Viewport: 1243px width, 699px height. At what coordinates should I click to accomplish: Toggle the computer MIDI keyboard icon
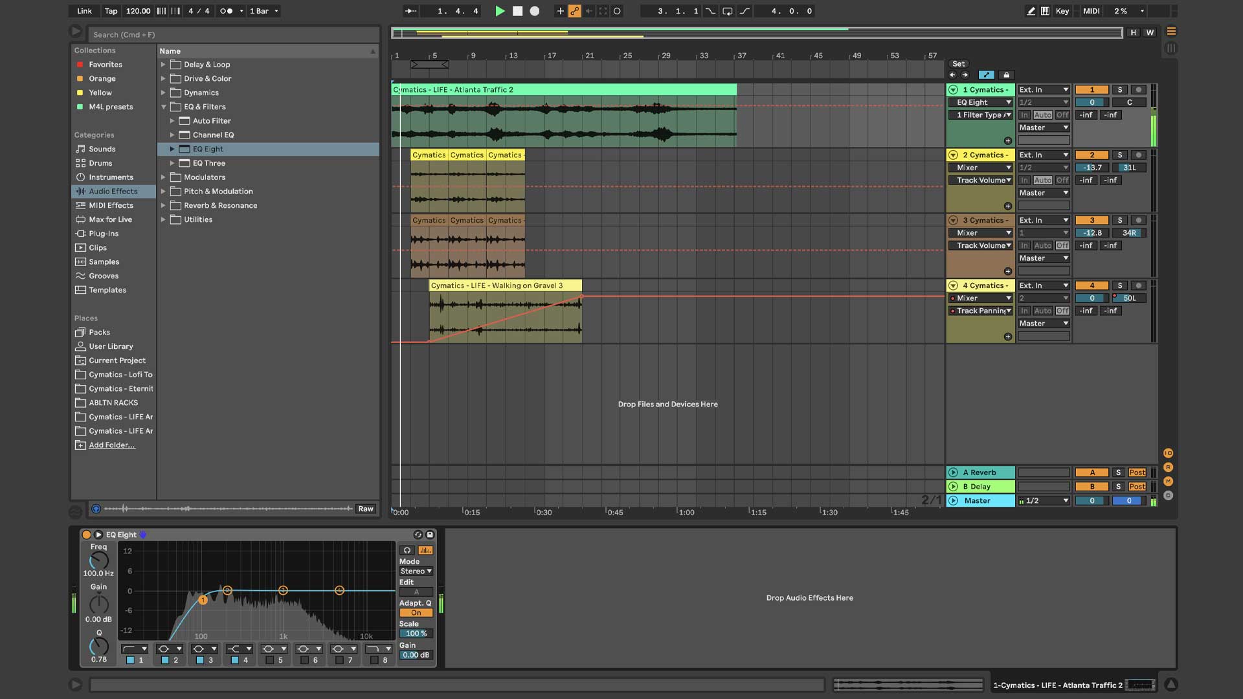click(1045, 11)
